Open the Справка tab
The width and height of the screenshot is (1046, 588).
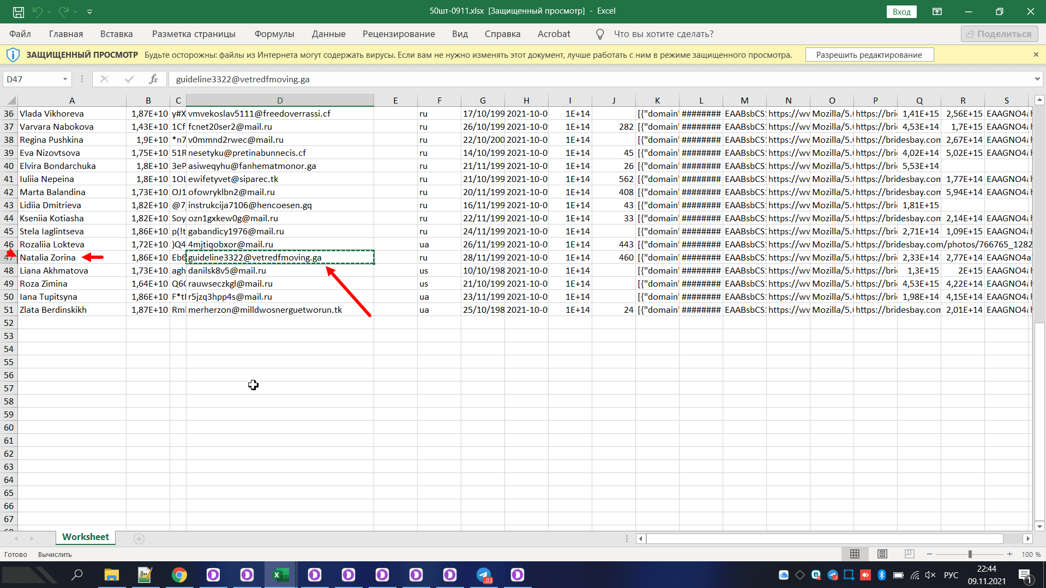click(x=502, y=34)
